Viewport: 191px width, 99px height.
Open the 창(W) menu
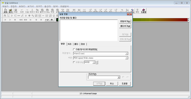56,6
